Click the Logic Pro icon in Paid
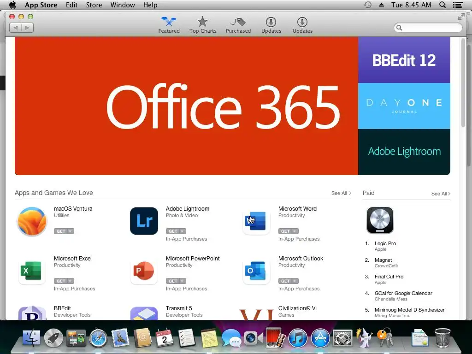472x354 pixels. click(380, 220)
